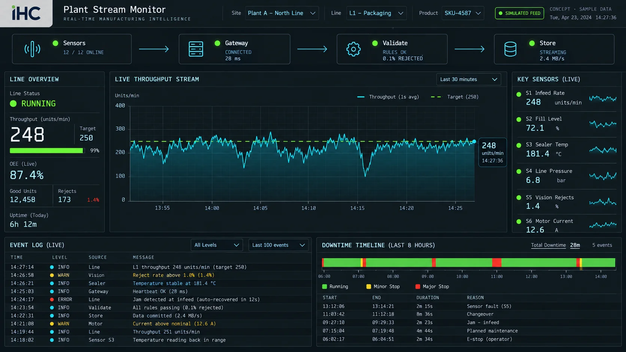Click the Jam red segment near 09:30 on timeline
Image resolution: width=626 pixels, height=352 pixels.
tap(434, 262)
